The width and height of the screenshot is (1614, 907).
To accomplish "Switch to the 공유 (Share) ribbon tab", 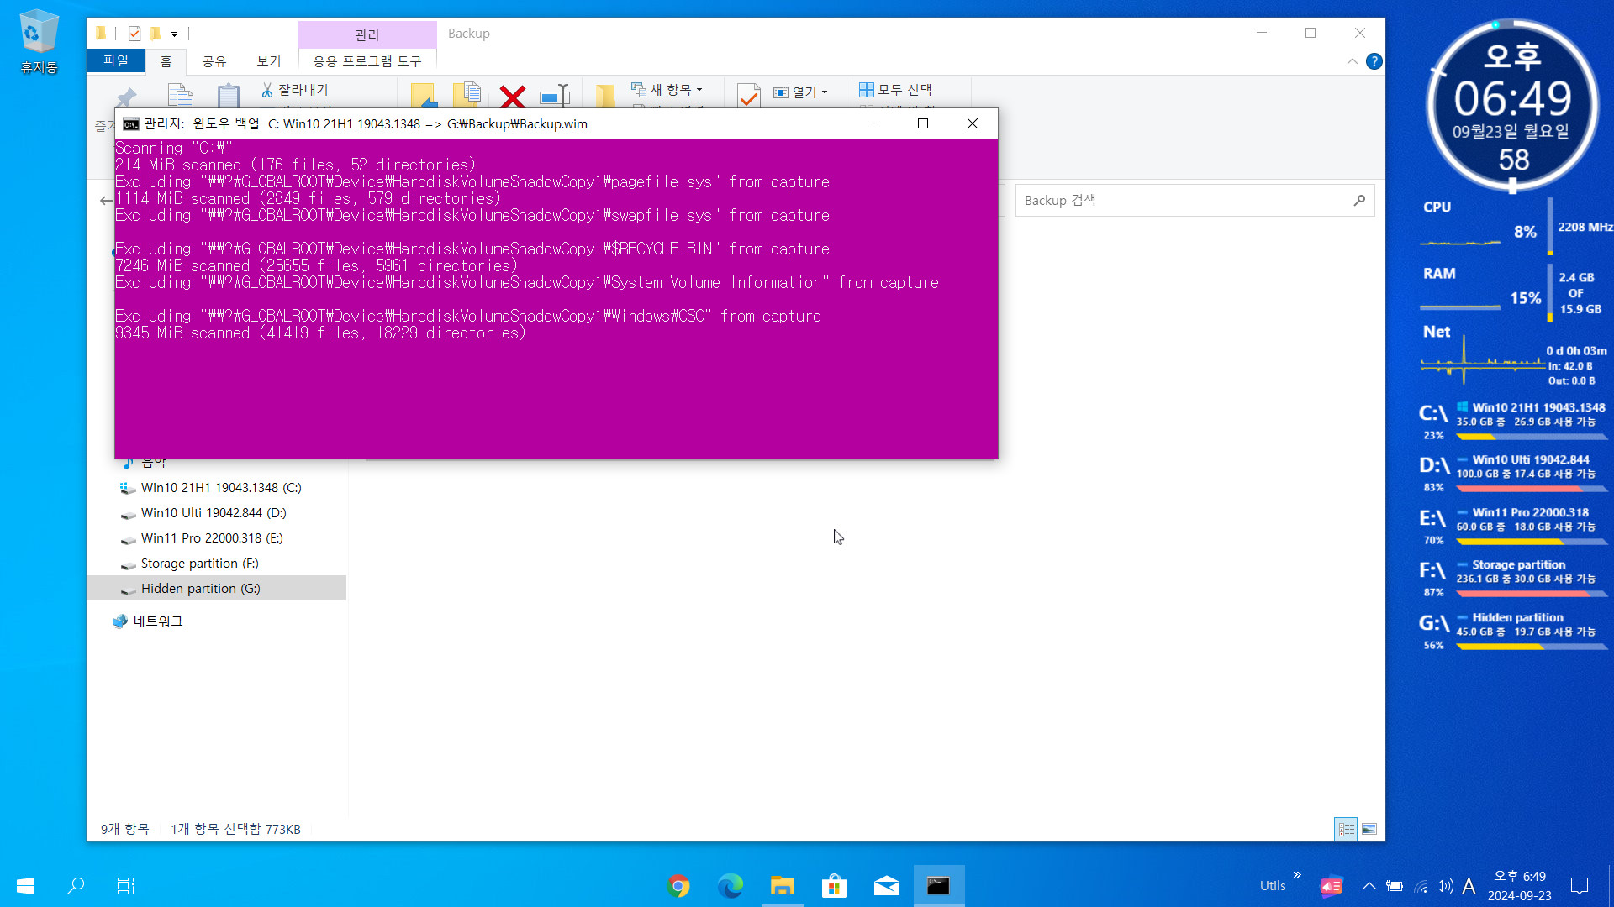I will pyautogui.click(x=214, y=61).
